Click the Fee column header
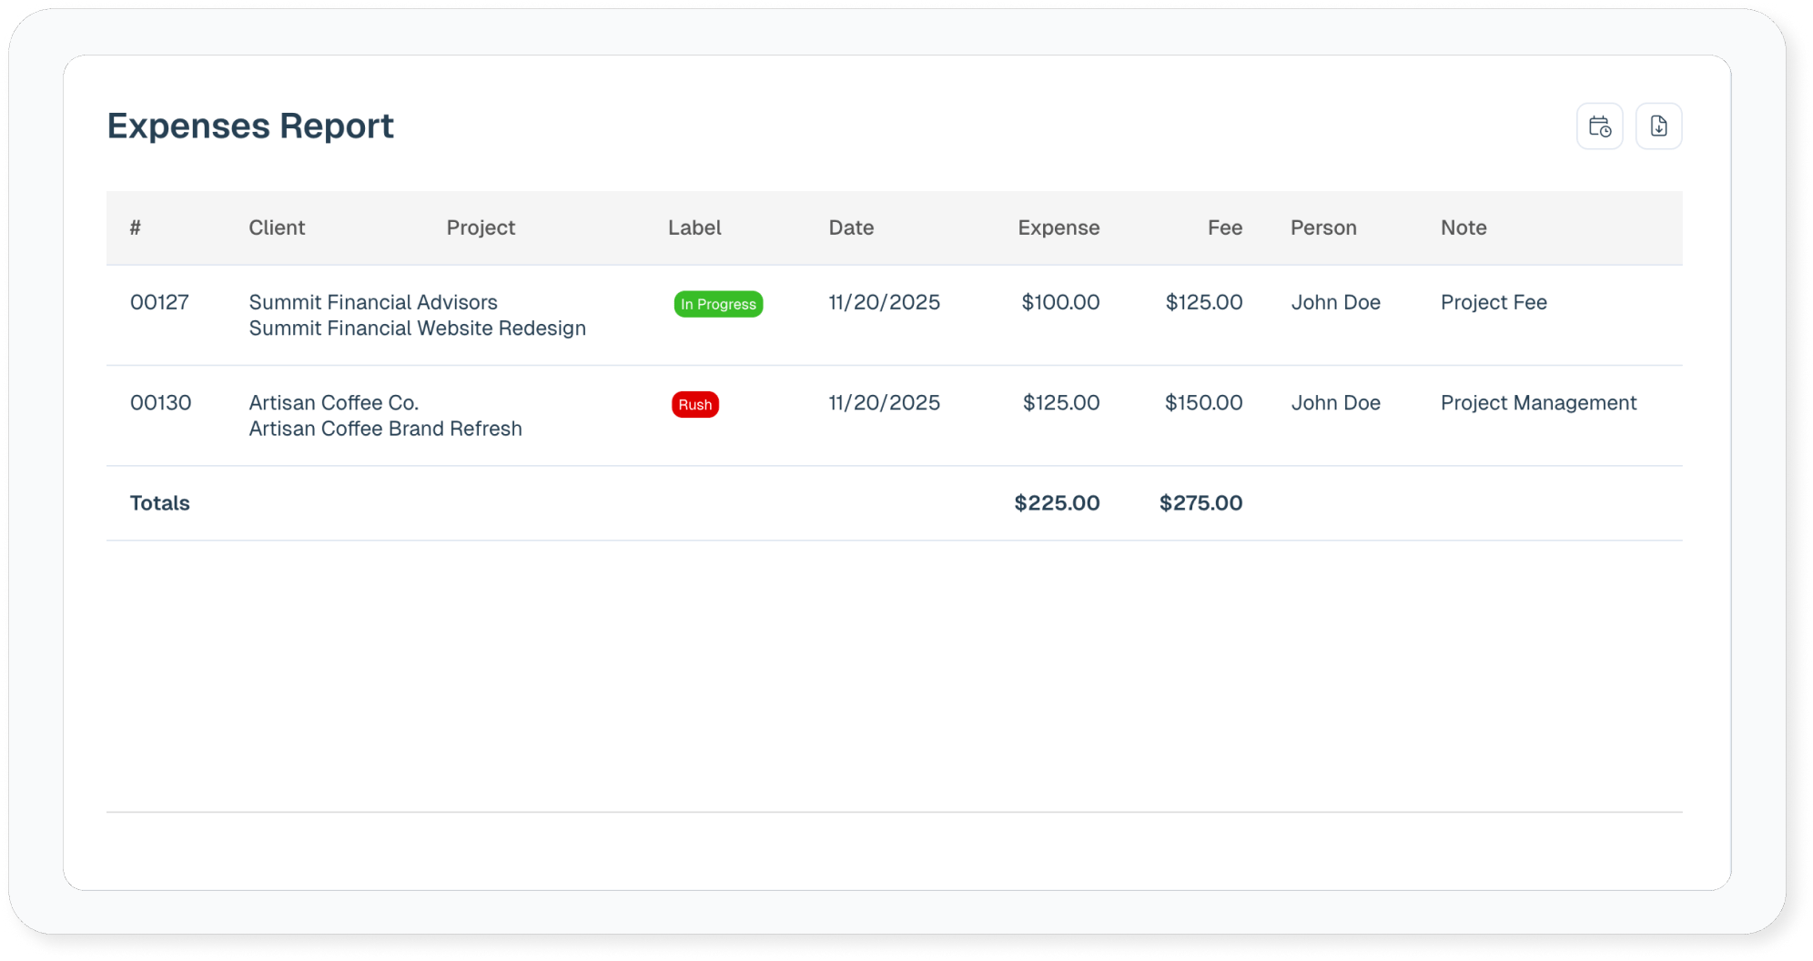This screenshot has width=1813, height=961. point(1224,228)
